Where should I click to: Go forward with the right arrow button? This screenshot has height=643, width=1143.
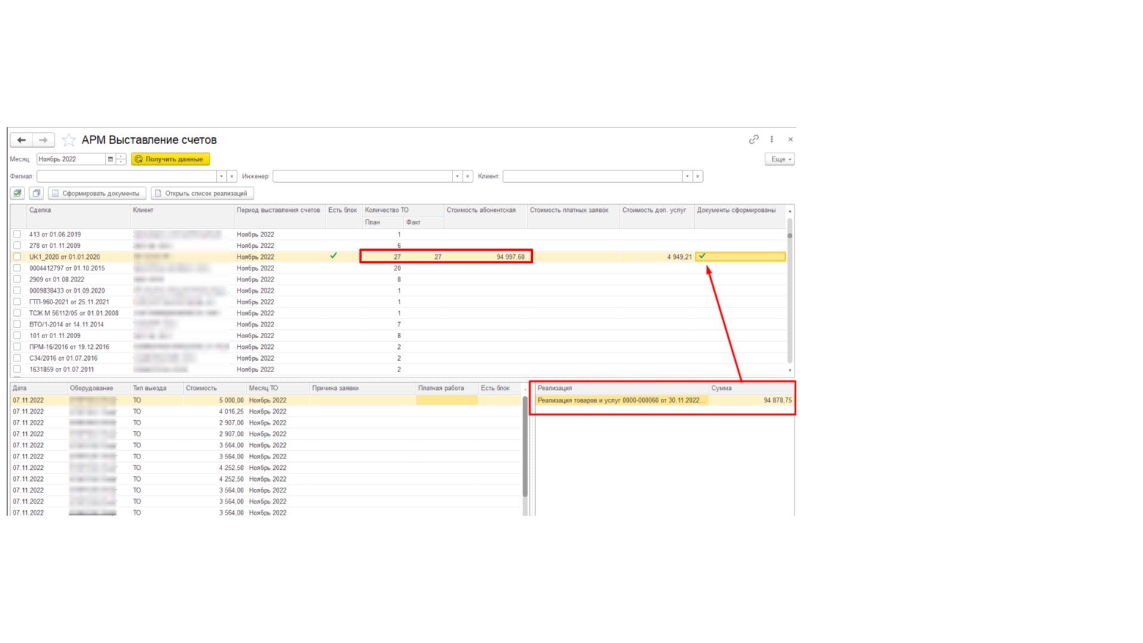pos(43,140)
